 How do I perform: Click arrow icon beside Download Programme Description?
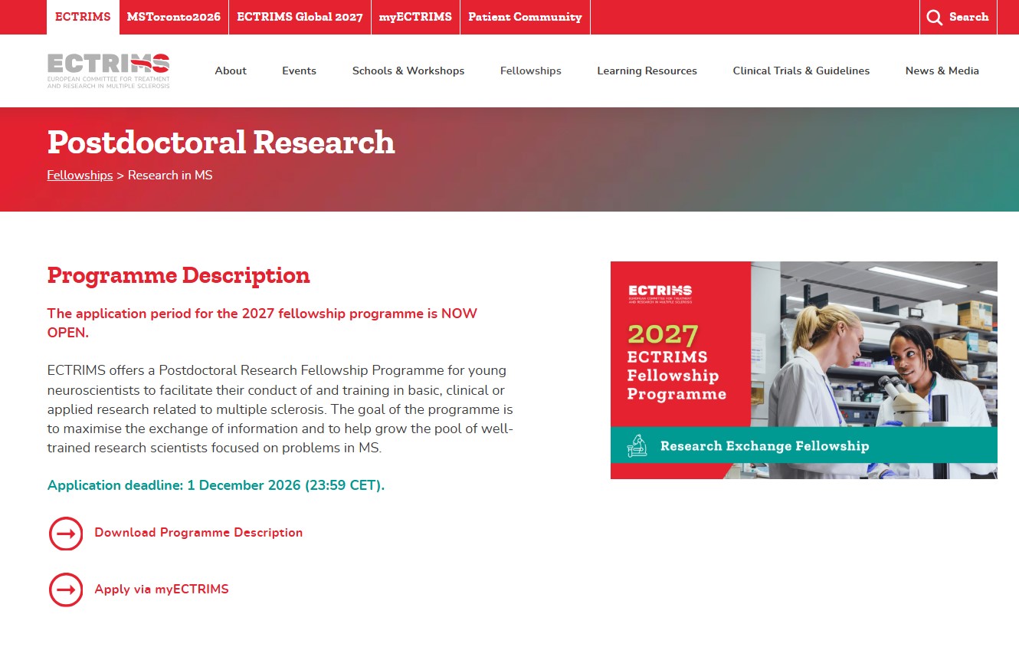(x=66, y=533)
